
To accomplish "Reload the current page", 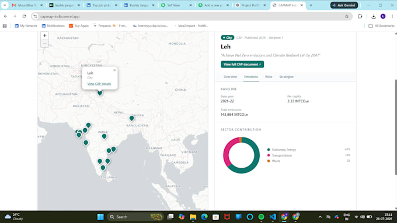I will (x=24, y=16).
